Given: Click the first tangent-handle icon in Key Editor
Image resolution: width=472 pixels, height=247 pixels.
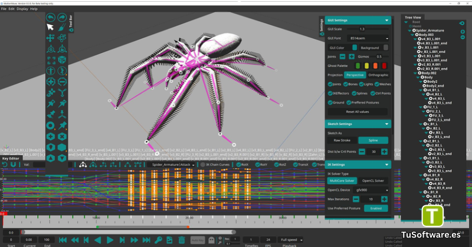Looking at the screenshot, I should (x=83, y=165).
